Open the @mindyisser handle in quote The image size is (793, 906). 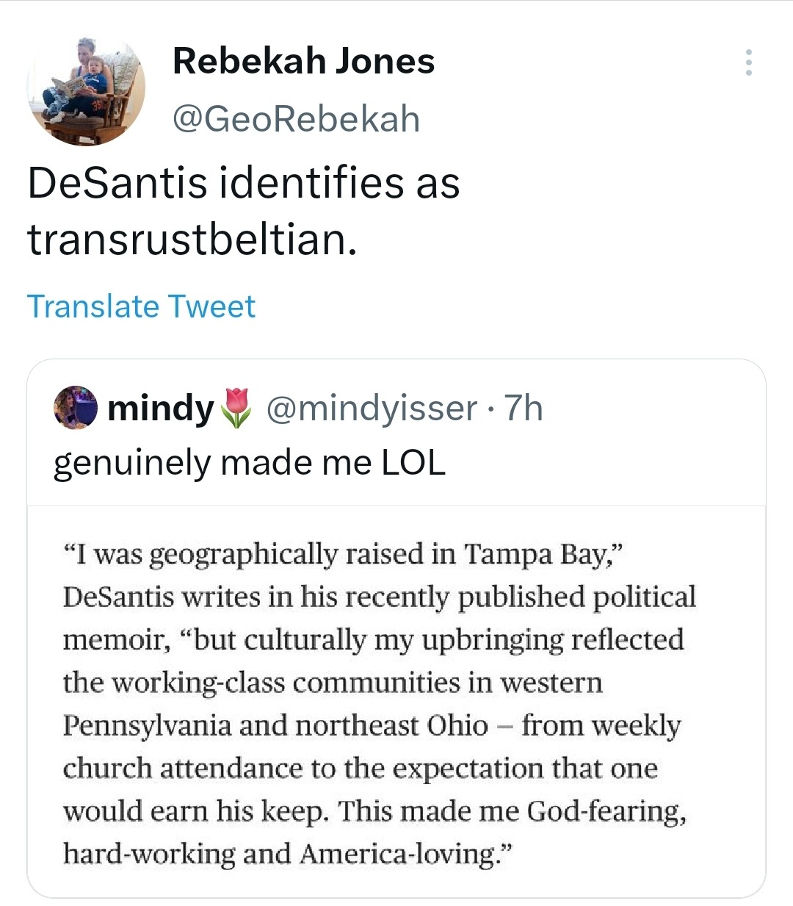(x=372, y=408)
